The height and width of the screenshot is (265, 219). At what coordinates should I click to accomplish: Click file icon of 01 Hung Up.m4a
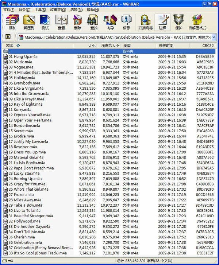pos(5,56)
